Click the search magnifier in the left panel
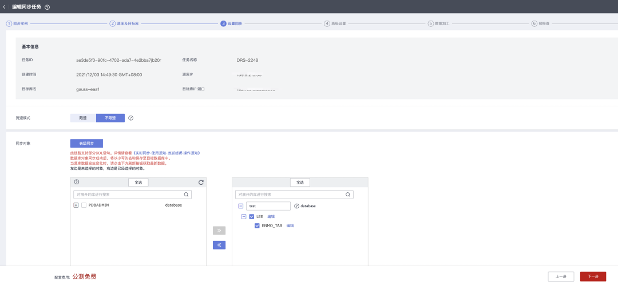The height and width of the screenshot is (285, 618). (186, 195)
